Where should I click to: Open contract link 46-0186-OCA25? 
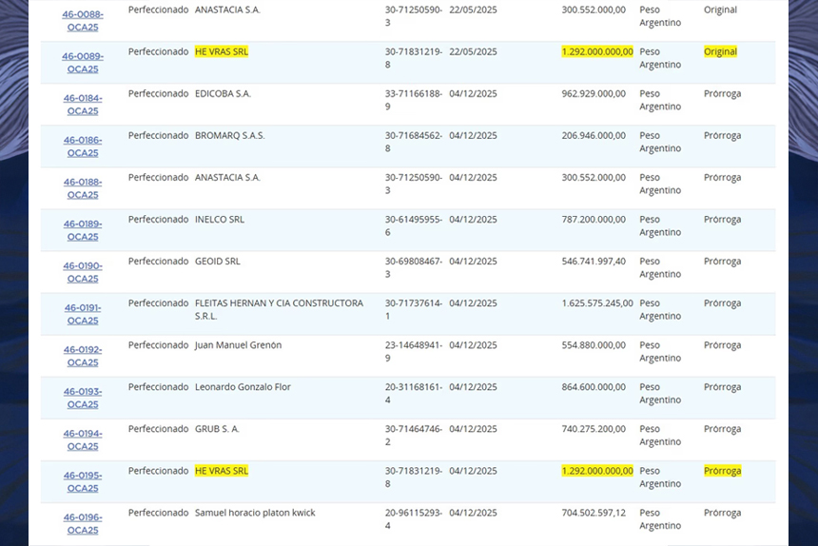point(83,146)
